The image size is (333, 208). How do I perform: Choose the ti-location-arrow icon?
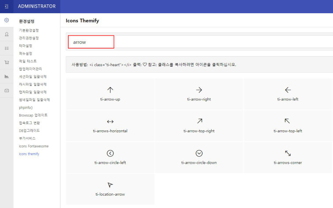[110, 189]
